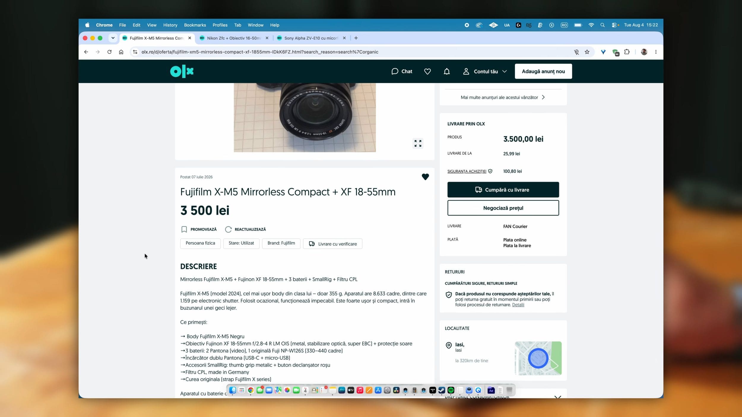Open purchase safety info shield icon
Screen dimensions: 742x417
coord(490,171)
